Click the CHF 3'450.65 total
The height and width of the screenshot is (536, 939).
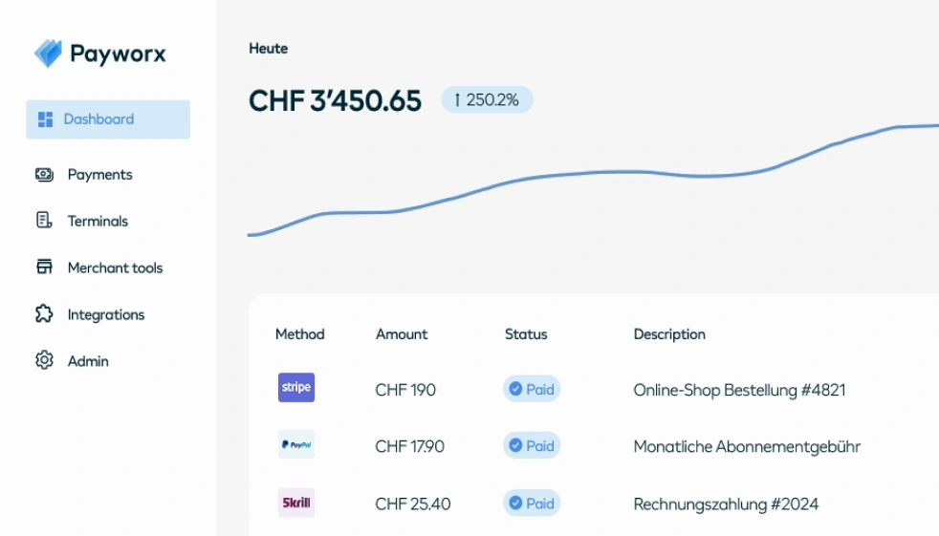pyautogui.click(x=336, y=100)
